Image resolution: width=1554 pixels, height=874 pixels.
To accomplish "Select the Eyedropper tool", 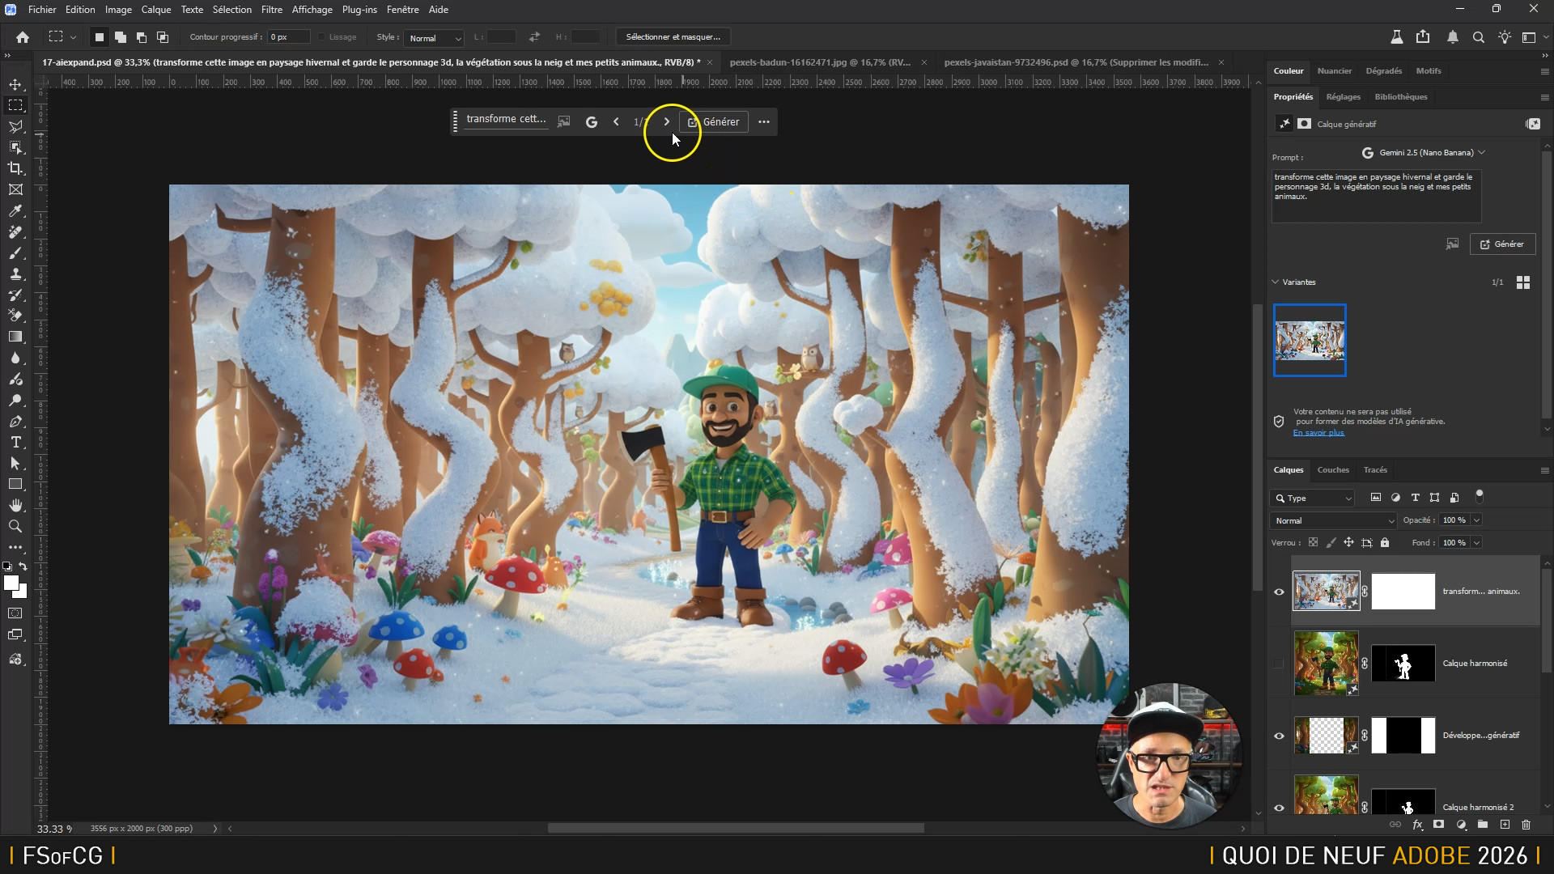I will point(15,211).
